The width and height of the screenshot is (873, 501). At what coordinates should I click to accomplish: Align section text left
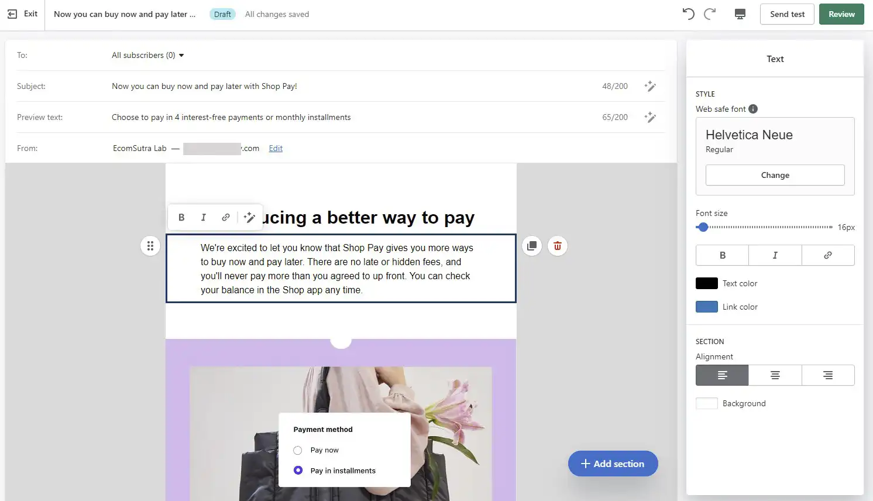click(722, 375)
